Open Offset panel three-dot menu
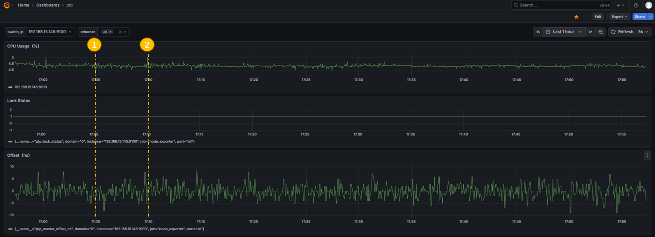The image size is (655, 237). tap(647, 155)
